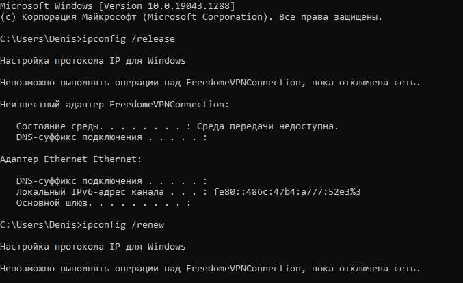
Task: Click FreedomeVPNConnection in the first error message
Action: [243, 82]
